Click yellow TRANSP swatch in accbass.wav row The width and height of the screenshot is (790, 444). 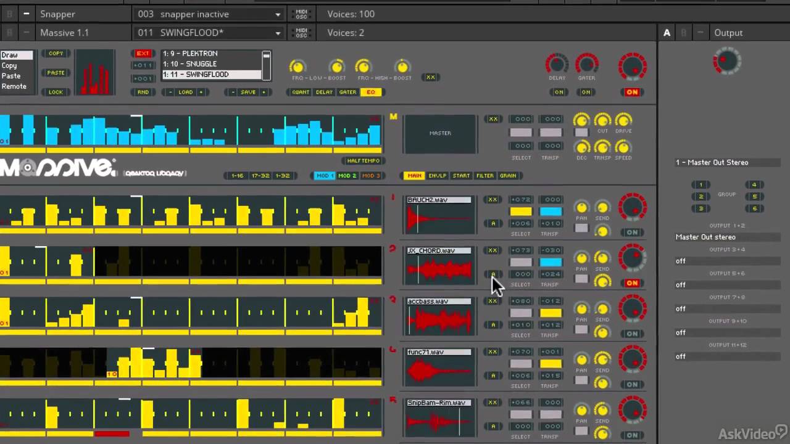pos(551,313)
